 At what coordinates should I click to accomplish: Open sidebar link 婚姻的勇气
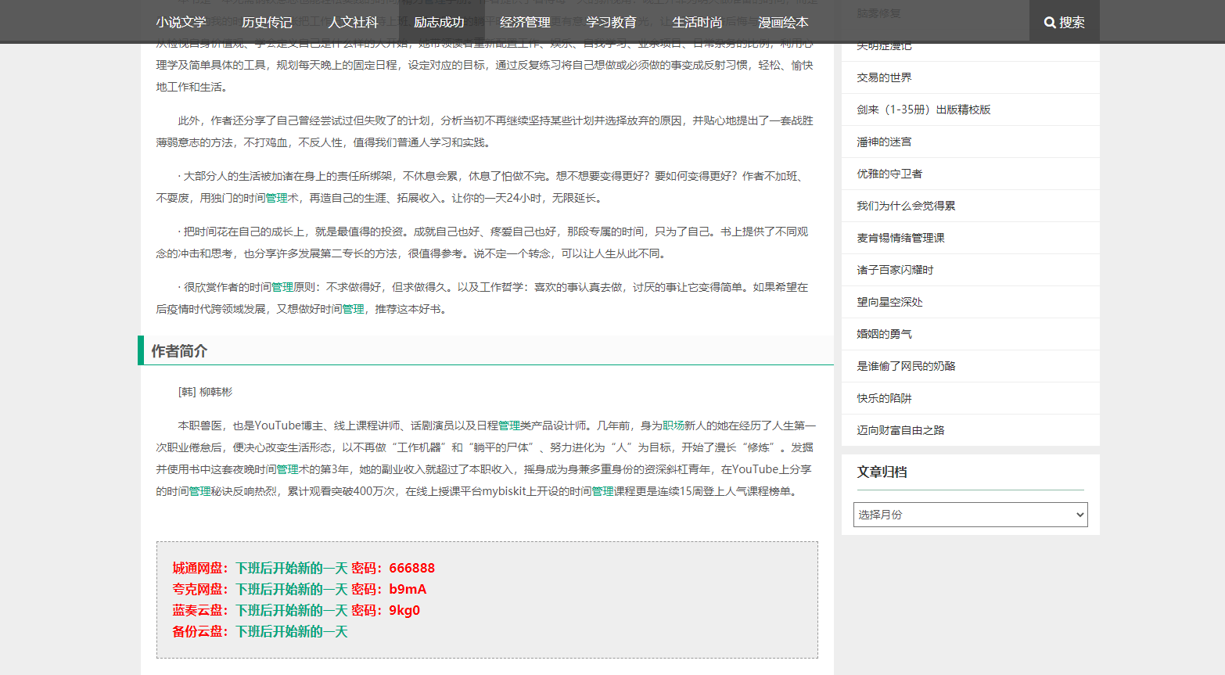(x=884, y=334)
